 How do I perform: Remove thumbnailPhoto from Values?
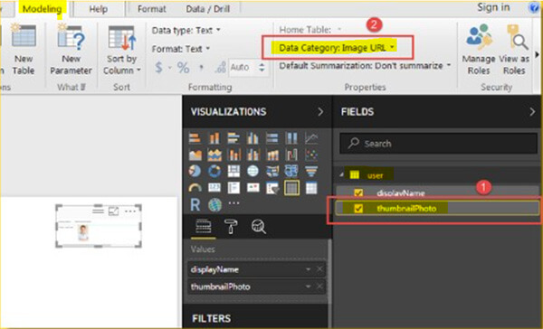click(319, 287)
